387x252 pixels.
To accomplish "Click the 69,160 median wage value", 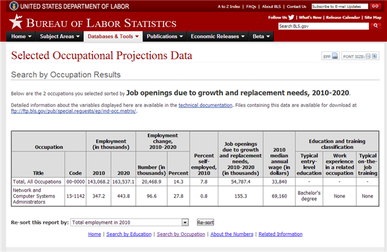I will coord(279,196).
